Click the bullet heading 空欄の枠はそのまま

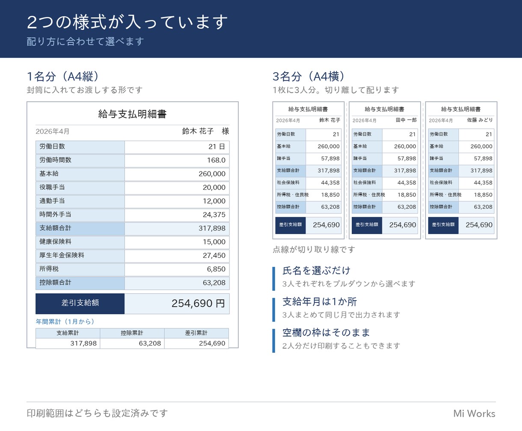[x=326, y=333]
